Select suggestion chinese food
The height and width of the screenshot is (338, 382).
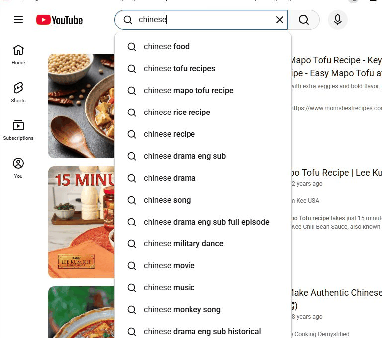(203, 47)
